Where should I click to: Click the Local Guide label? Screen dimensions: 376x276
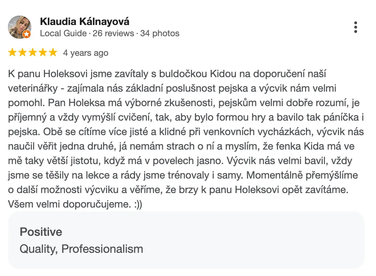point(63,33)
